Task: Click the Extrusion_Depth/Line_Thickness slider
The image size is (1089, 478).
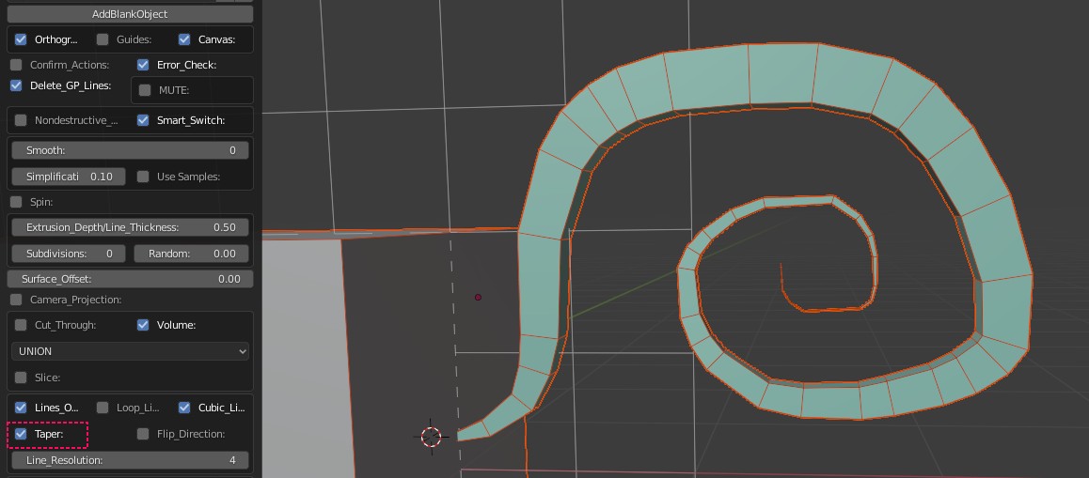Action: [130, 227]
